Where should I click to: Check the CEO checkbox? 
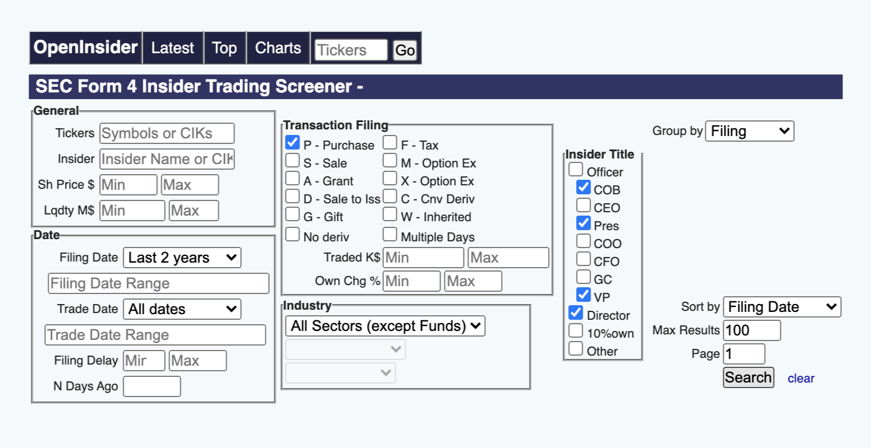pos(584,205)
